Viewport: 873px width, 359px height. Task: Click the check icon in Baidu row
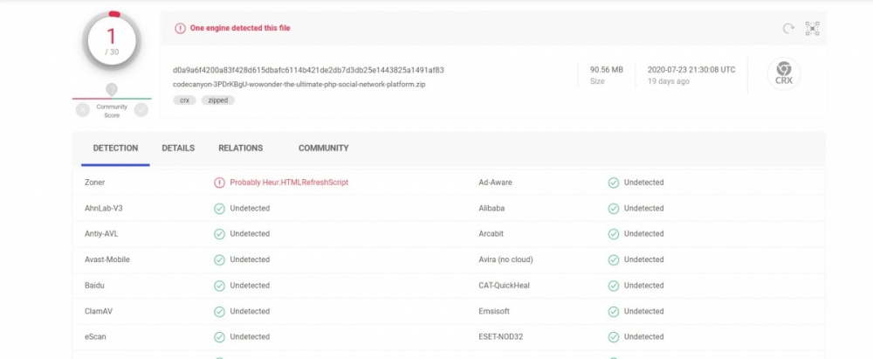click(219, 286)
